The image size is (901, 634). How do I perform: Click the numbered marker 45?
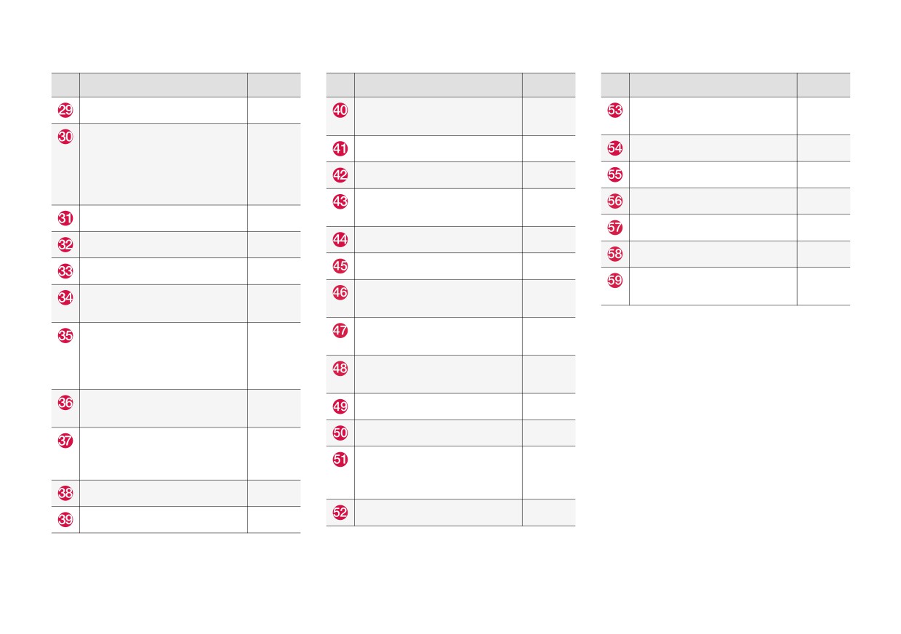pyautogui.click(x=340, y=266)
